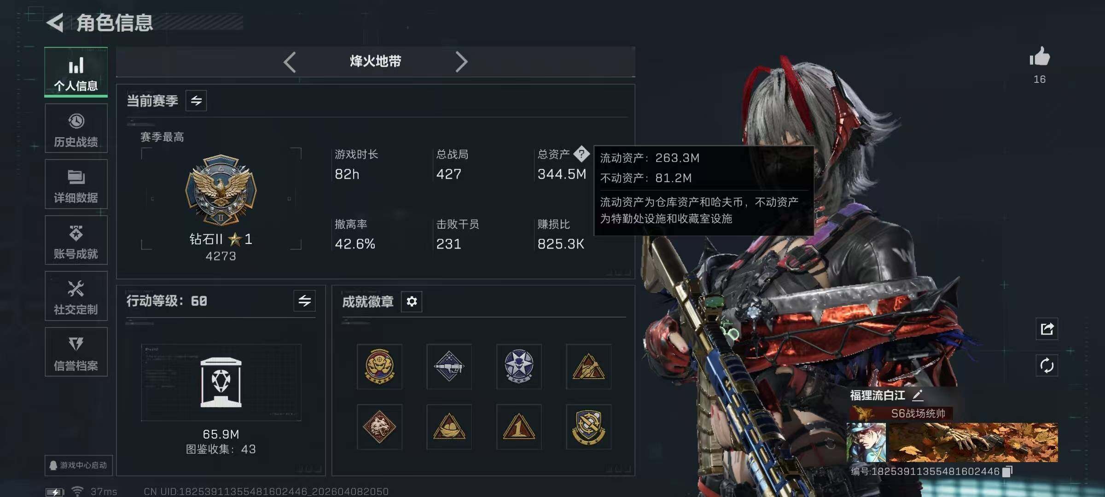The image size is (1105, 497).
Task: Click the 总资产 question mark help icon
Action: tap(582, 154)
